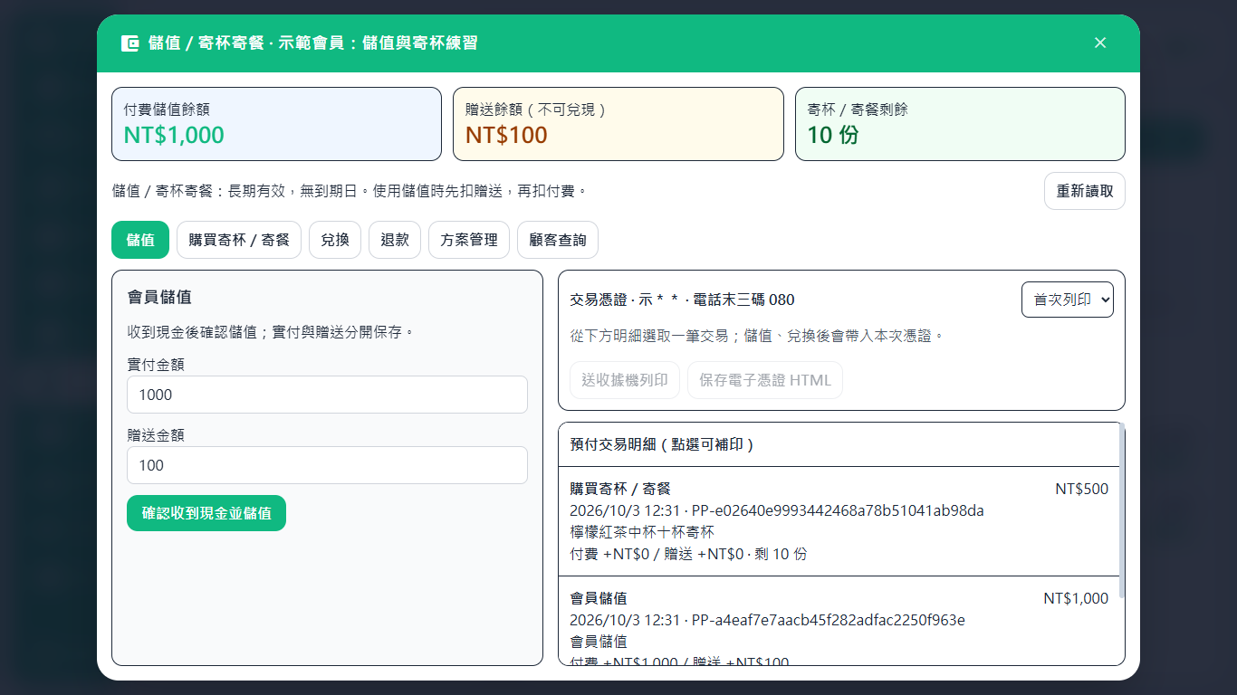Click the 預付交易明細 list heading
Image resolution: width=1237 pixels, height=695 pixels.
point(662,444)
